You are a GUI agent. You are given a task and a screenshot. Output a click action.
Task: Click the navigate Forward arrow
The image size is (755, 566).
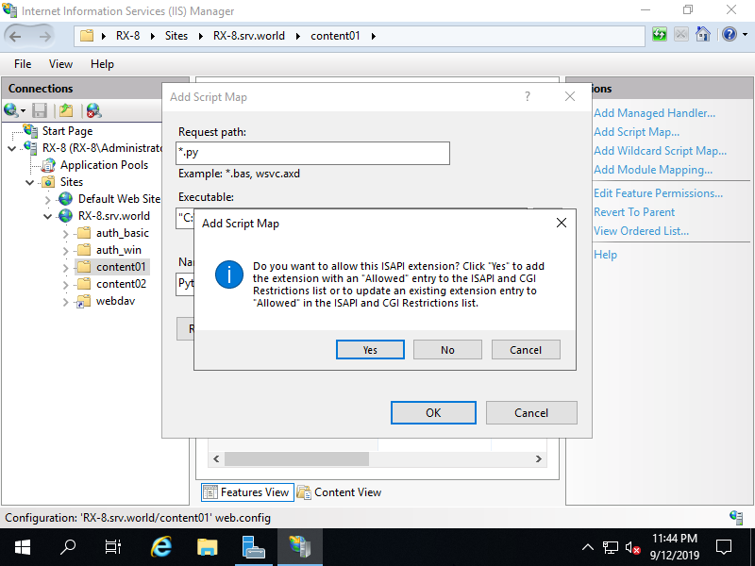click(x=44, y=36)
